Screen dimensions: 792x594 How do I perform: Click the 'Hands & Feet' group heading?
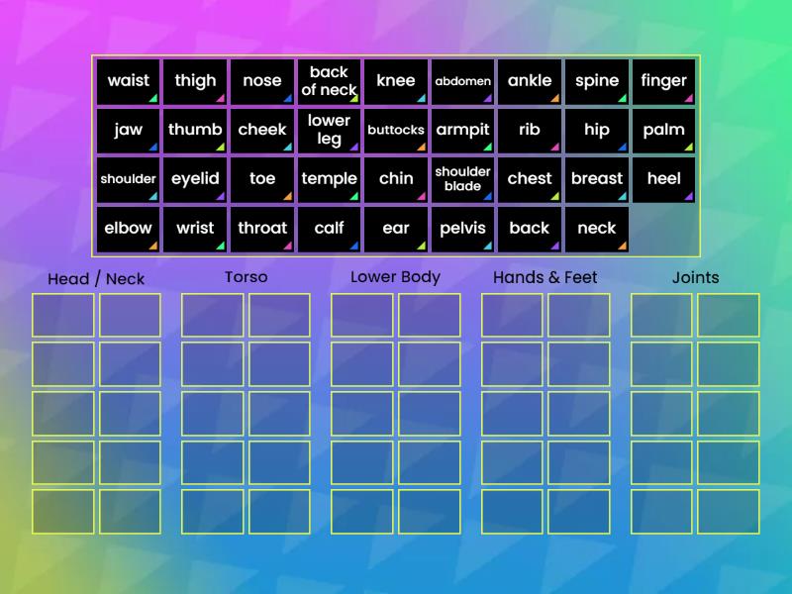coord(545,277)
